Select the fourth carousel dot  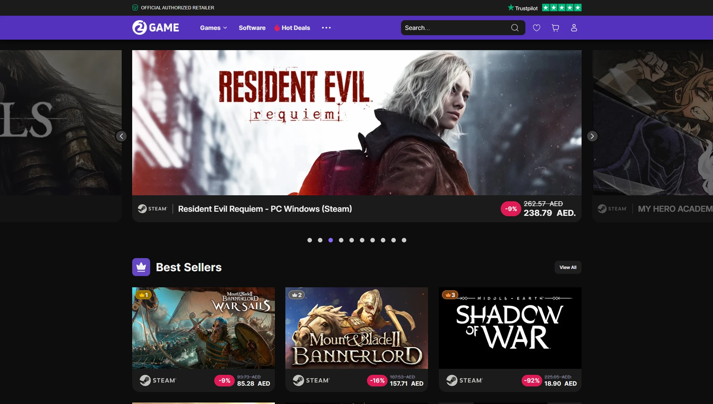(341, 240)
